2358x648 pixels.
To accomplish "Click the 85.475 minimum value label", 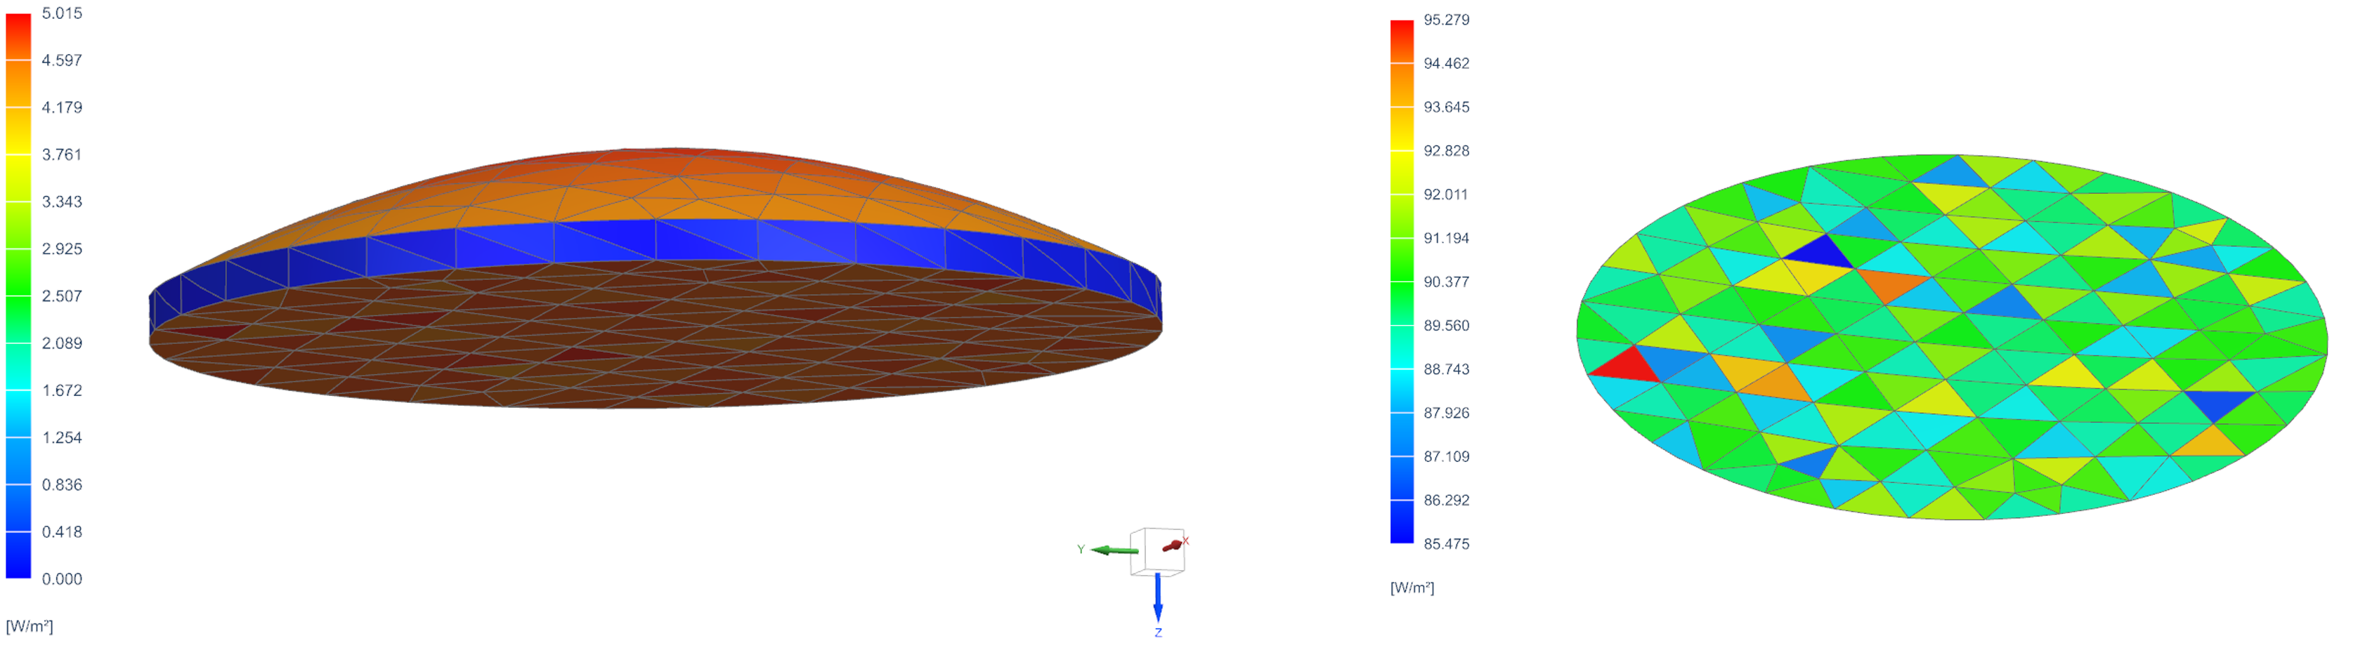I will coord(1446,543).
